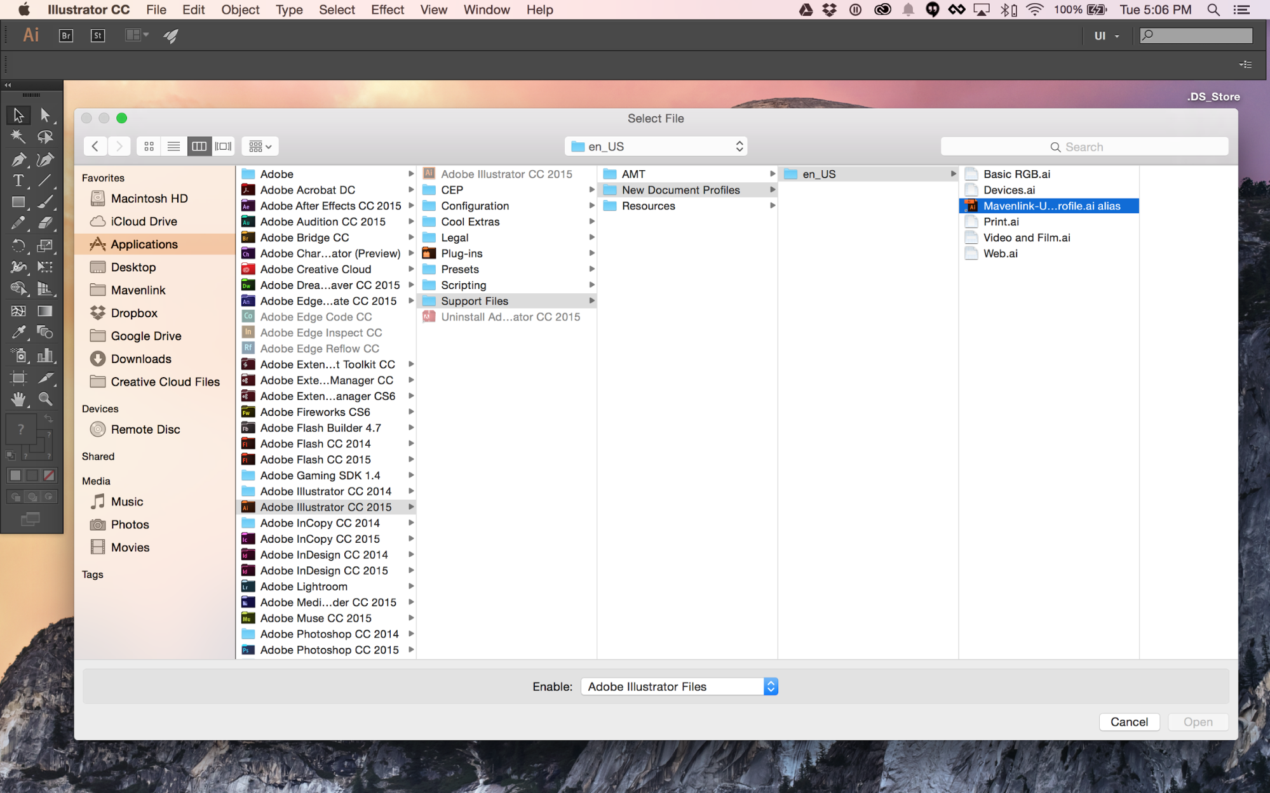Switch dialog to cover flow view
This screenshot has height=793, width=1270.
click(x=223, y=147)
